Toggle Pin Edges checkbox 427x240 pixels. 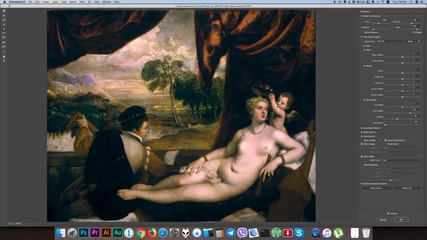click(411, 33)
